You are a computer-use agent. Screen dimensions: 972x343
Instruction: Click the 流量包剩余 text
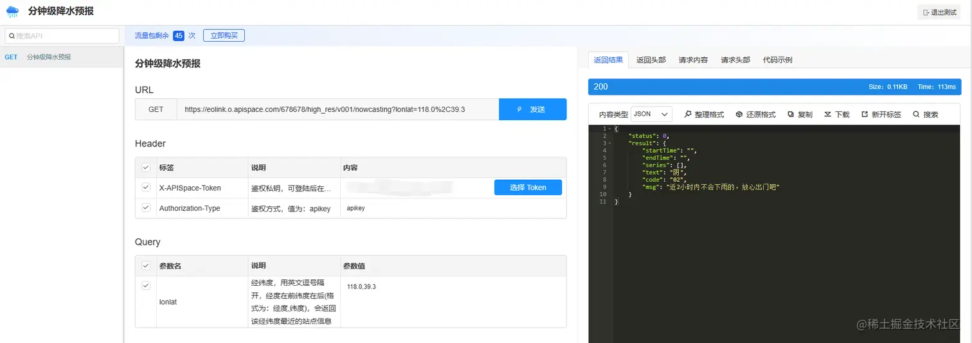[152, 36]
